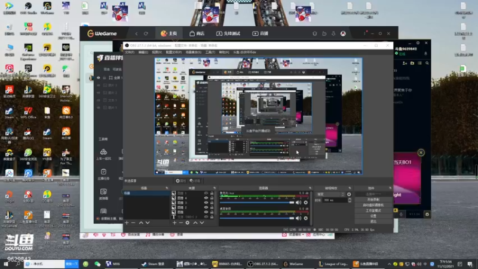Enable 工作室模式 in OBS
Viewport: 478px width, 269px height.
[x=373, y=211]
